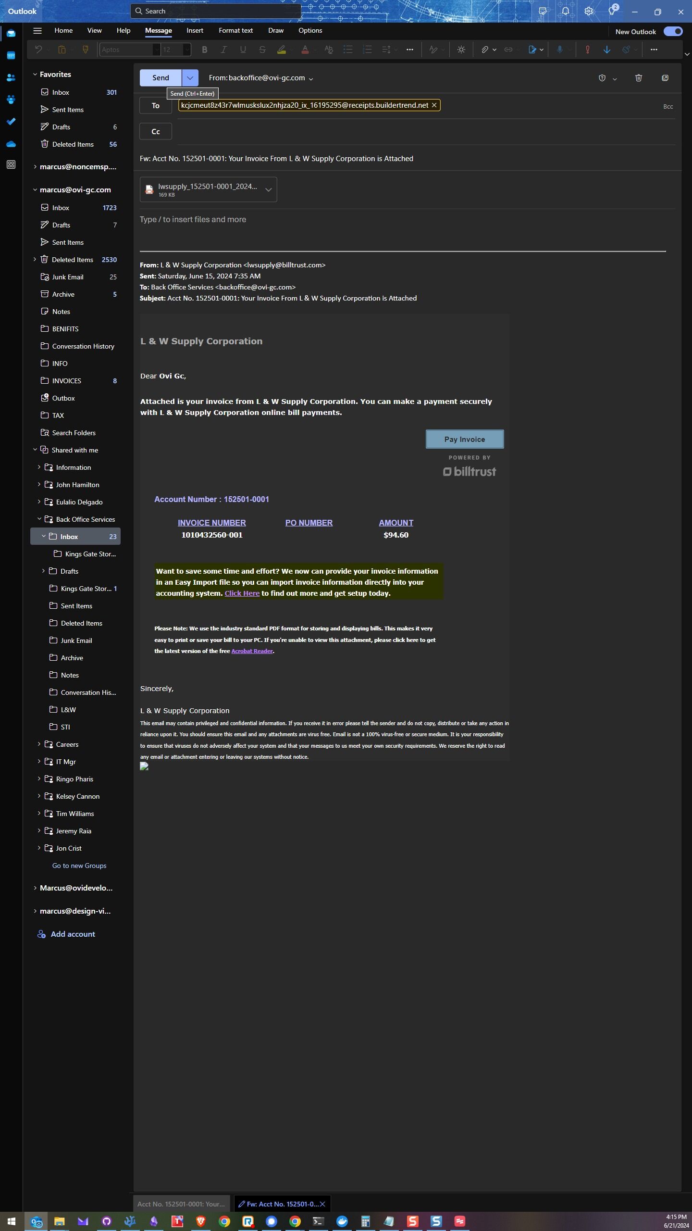The height and width of the screenshot is (1231, 692).
Task: Click the undo icon in ribbon
Action: [x=38, y=50]
